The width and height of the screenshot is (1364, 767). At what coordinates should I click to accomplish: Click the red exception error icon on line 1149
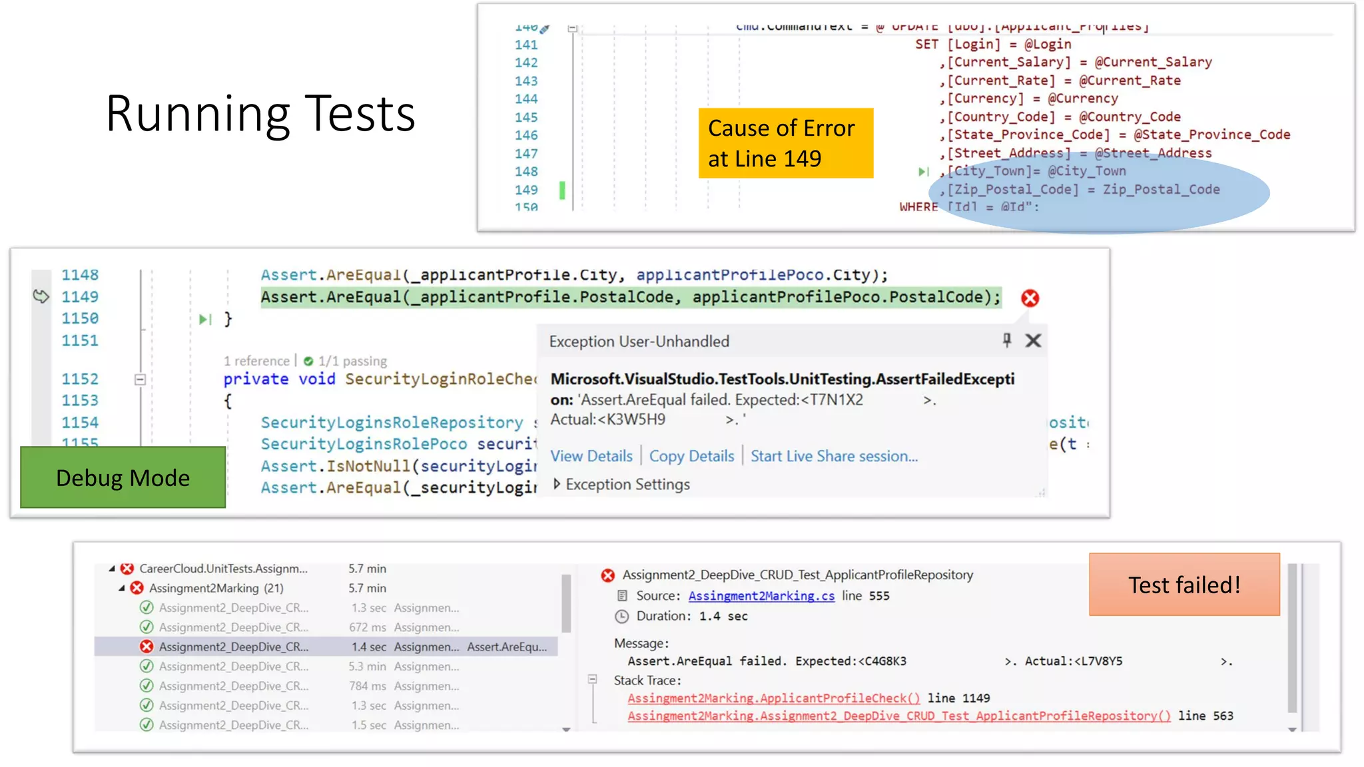(x=1030, y=298)
